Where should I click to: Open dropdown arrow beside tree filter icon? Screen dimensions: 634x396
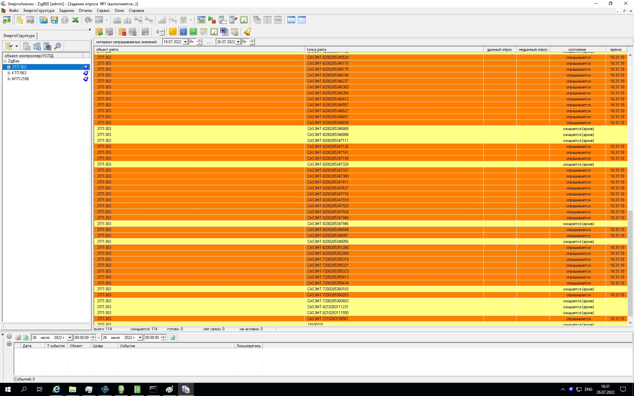(17, 46)
